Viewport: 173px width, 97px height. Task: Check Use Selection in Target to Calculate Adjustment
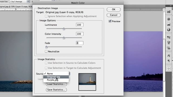click(x=46, y=68)
